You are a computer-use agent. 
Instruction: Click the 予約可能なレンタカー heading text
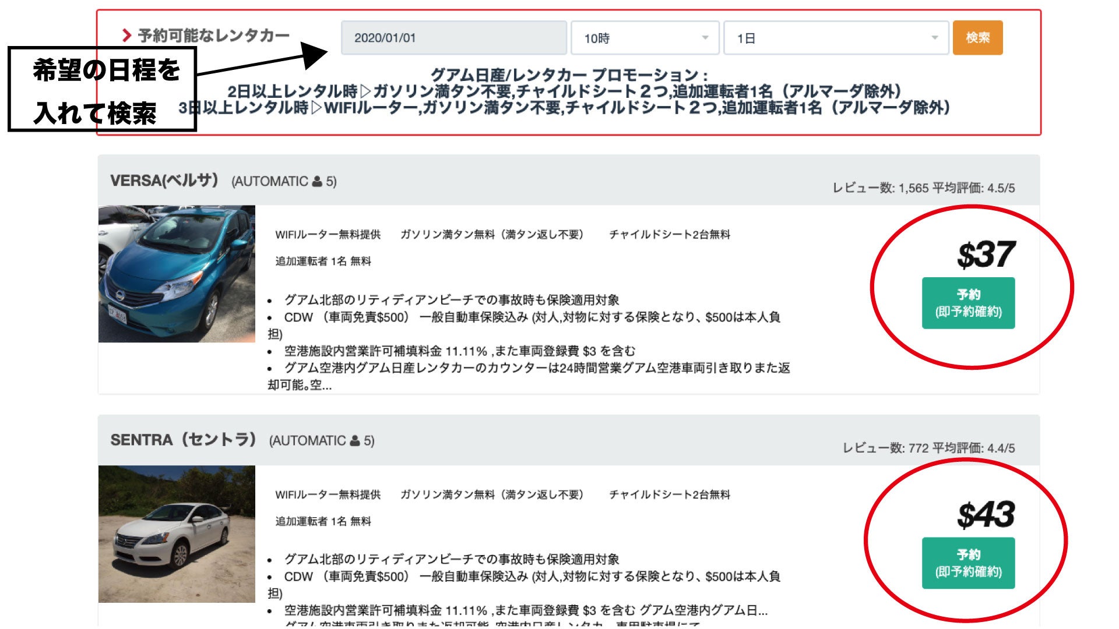[213, 36]
